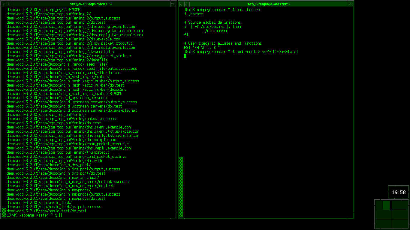Click the '# Source global definitions' line
The image size is (410, 230).
213,22
